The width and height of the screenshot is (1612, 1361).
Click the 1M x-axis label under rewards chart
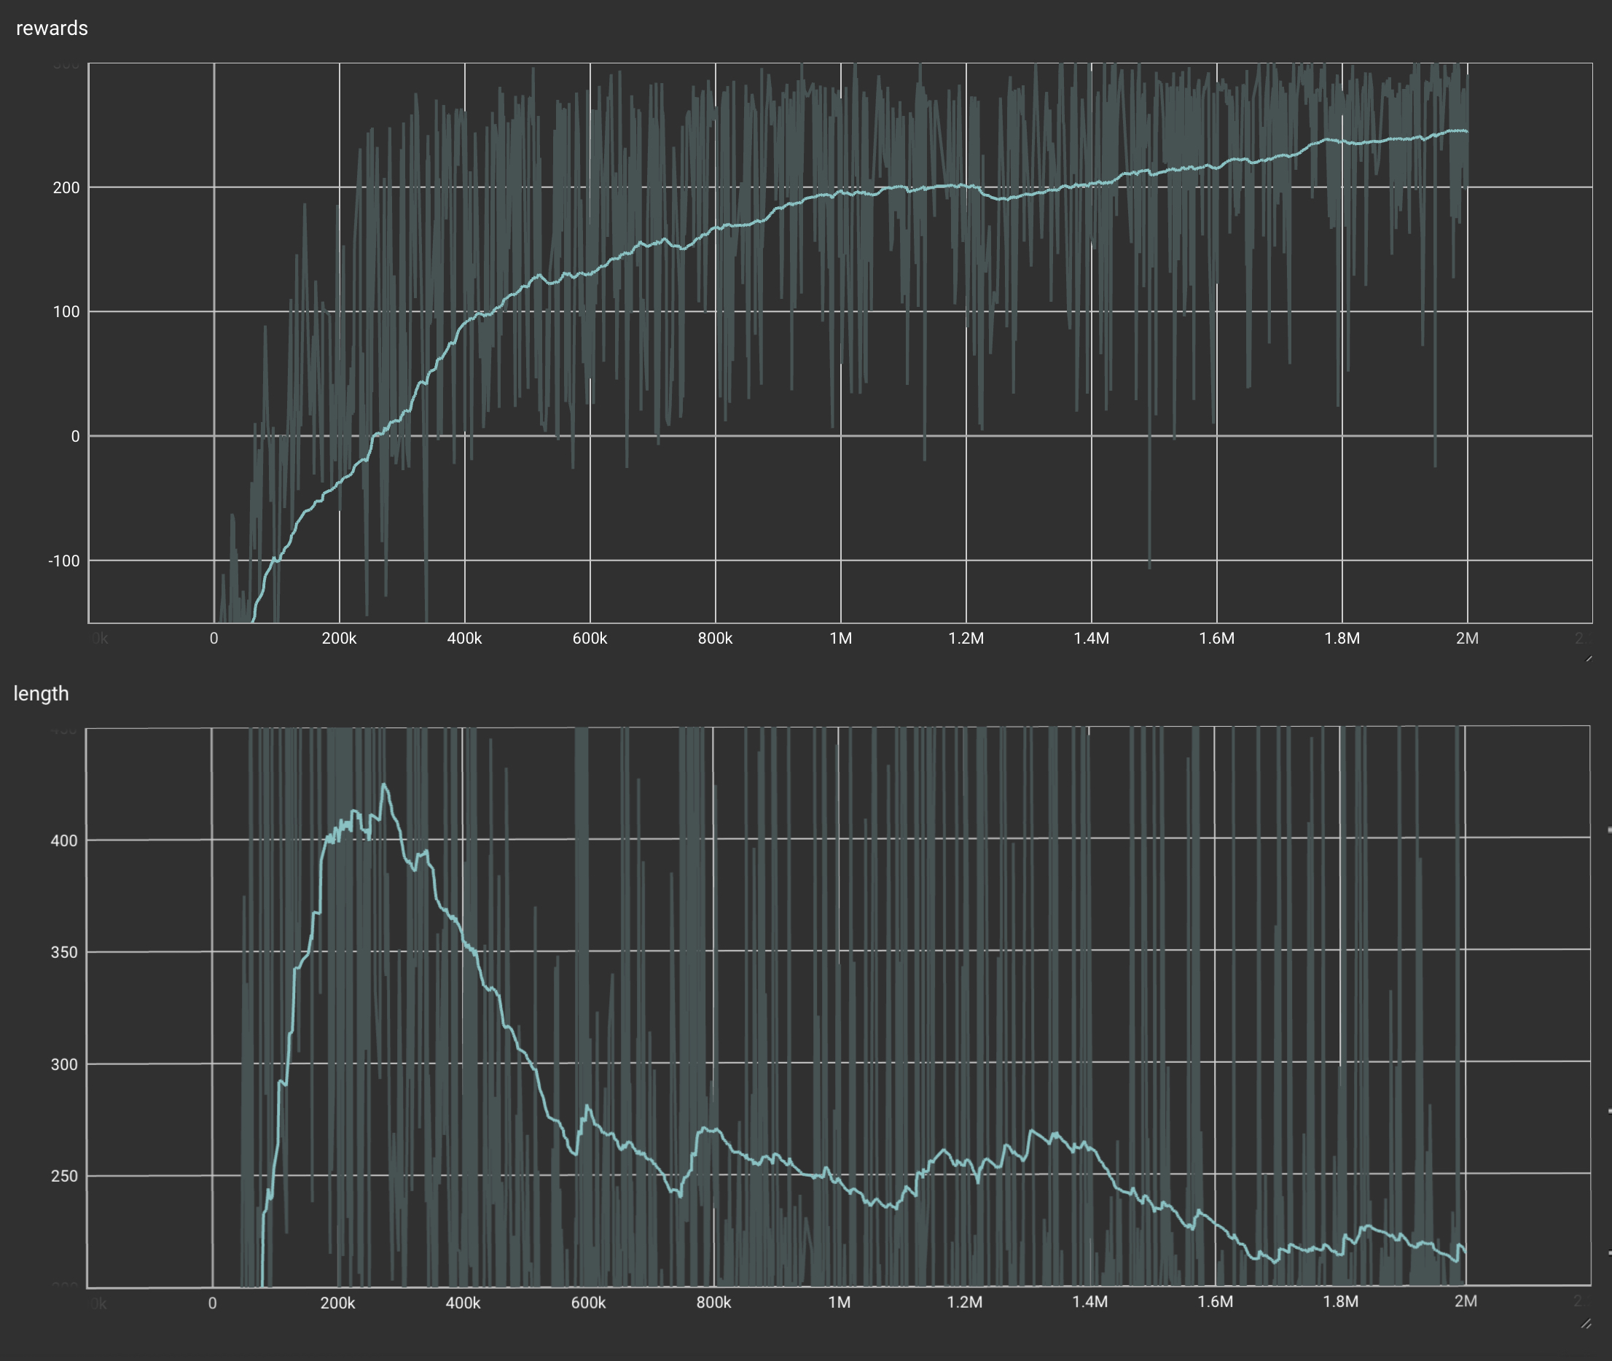841,639
